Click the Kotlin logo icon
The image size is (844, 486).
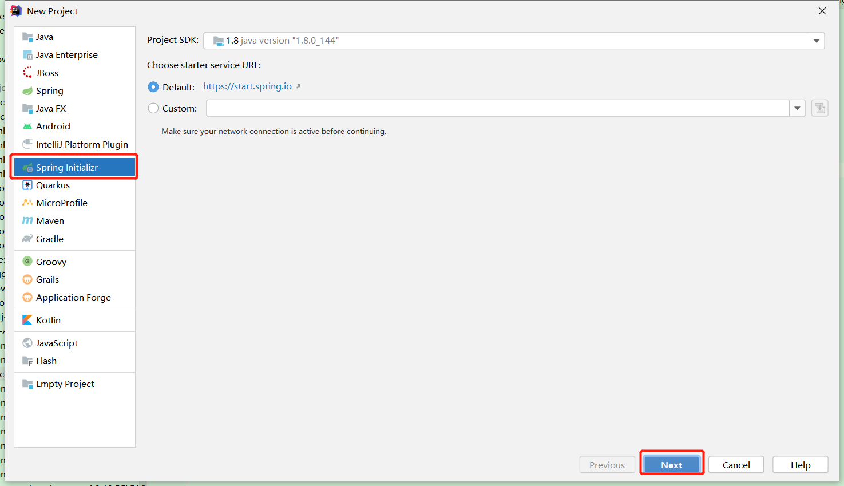(27, 320)
